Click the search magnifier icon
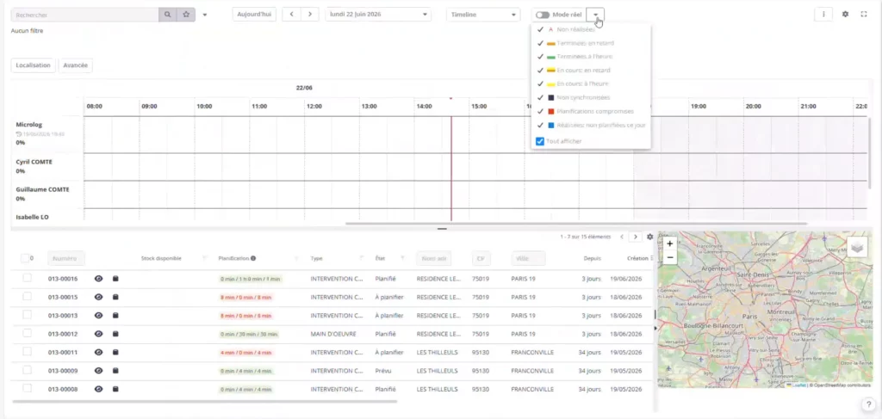Screen dimensions: 882x419 coord(168,15)
